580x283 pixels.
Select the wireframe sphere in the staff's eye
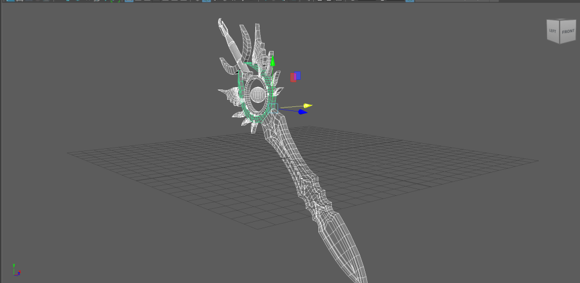point(258,95)
